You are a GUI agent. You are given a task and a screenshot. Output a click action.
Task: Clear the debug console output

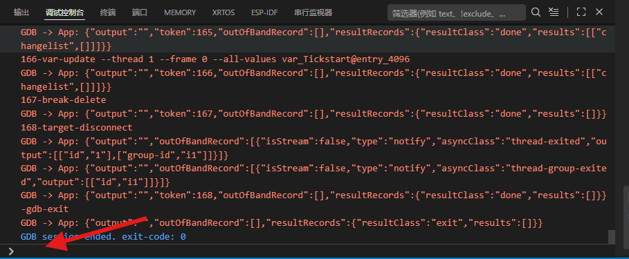pyautogui.click(x=554, y=12)
